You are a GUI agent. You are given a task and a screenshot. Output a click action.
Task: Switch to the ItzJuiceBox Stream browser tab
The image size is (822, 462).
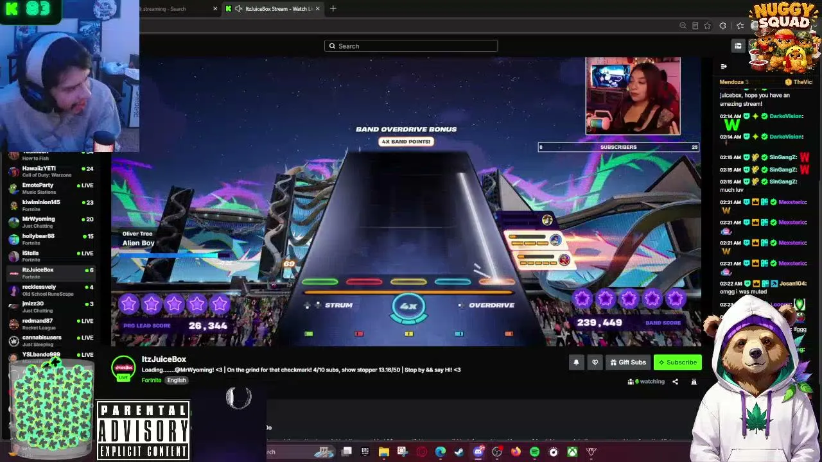coord(273,9)
